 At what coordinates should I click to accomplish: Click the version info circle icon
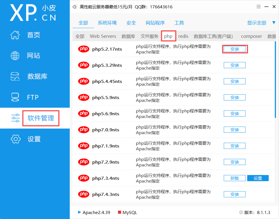(x=241, y=212)
